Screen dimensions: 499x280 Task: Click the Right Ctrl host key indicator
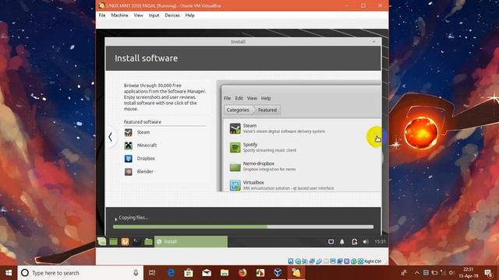coord(373,261)
